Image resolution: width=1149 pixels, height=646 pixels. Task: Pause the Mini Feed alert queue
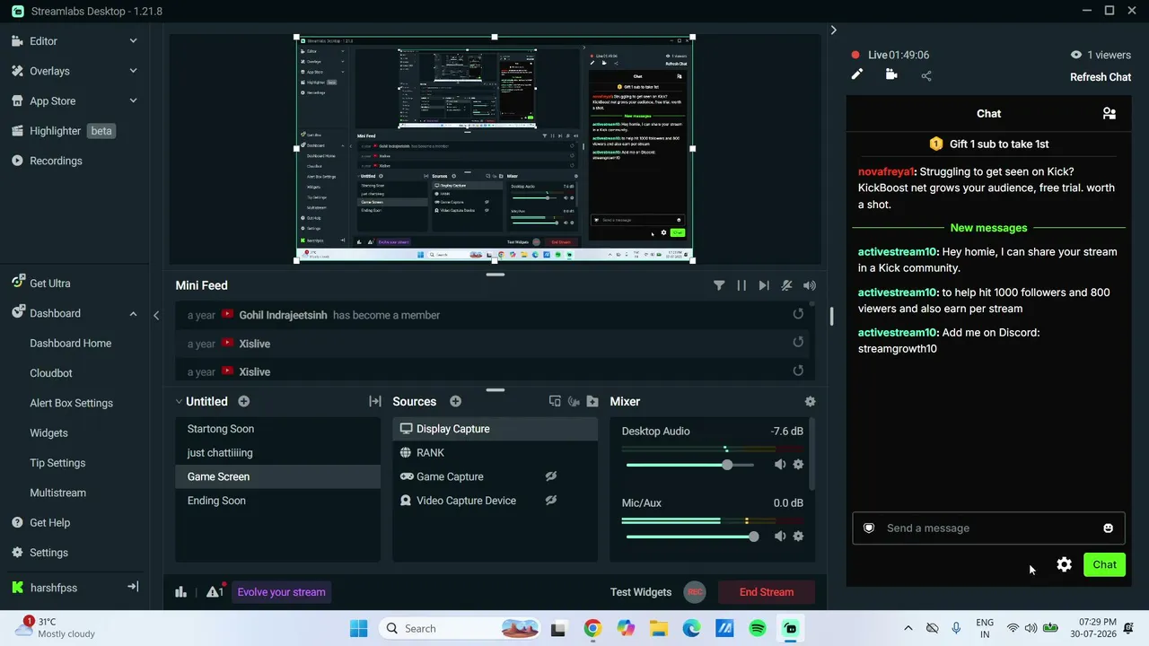[x=741, y=285]
